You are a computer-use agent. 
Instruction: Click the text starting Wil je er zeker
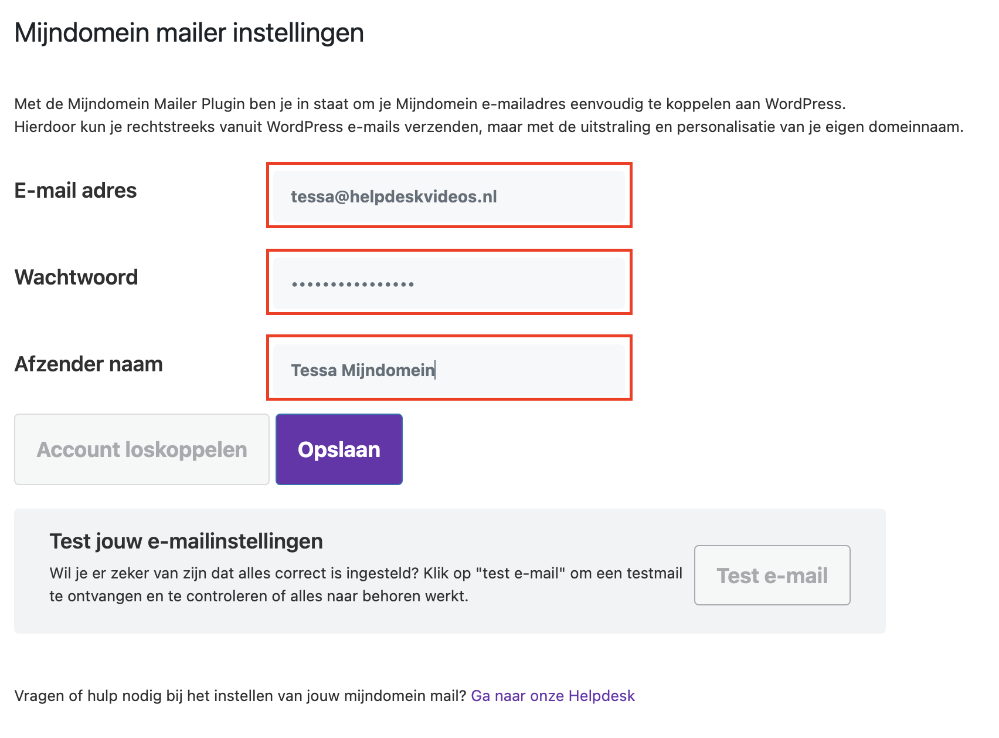(x=366, y=573)
